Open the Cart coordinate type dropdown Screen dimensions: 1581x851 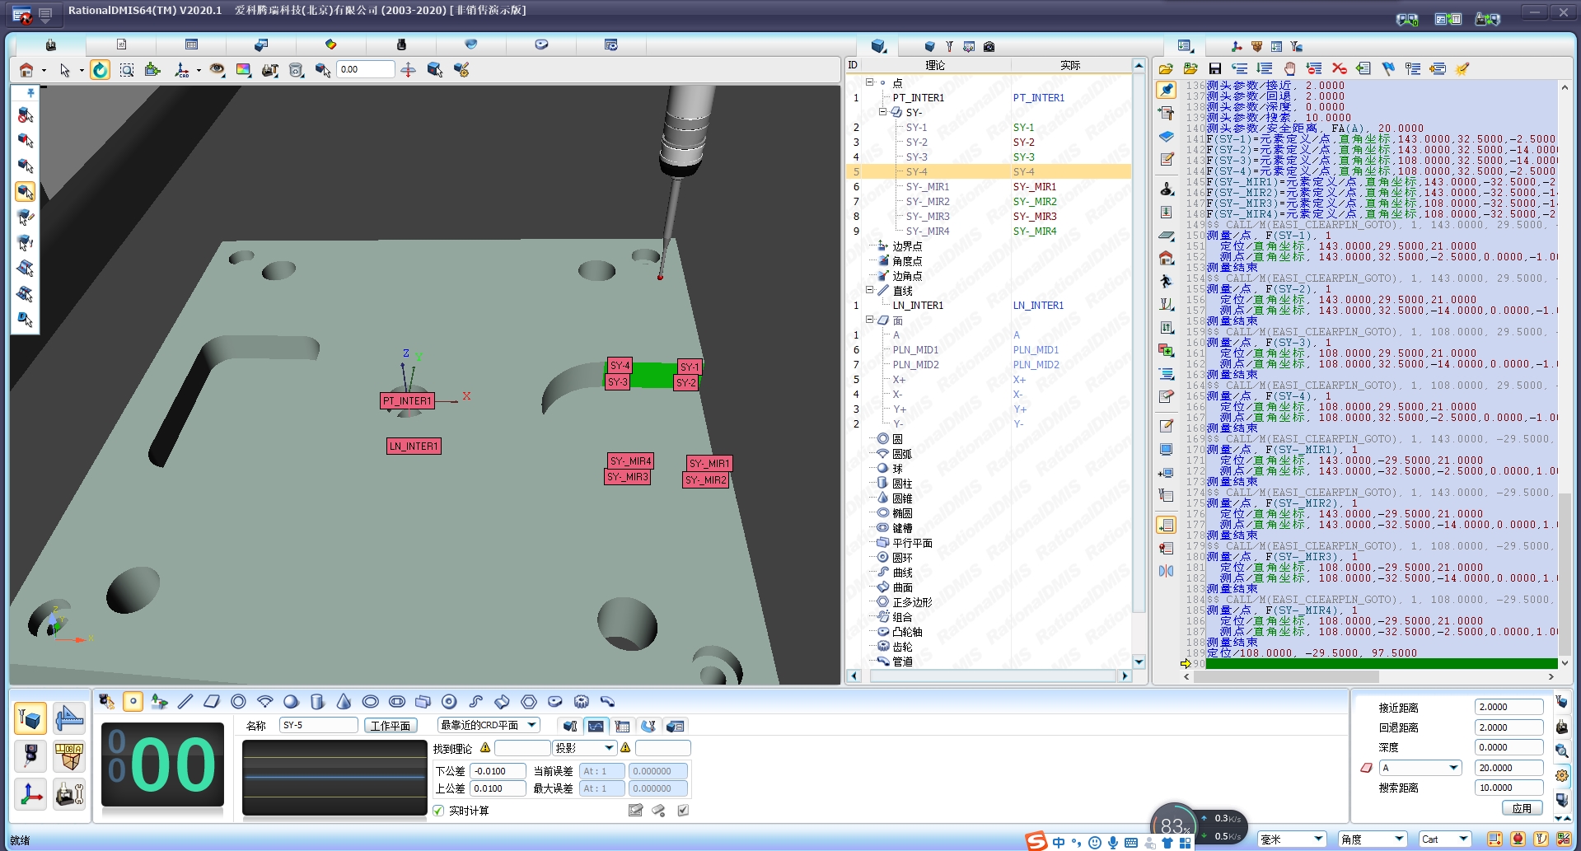point(1463,839)
